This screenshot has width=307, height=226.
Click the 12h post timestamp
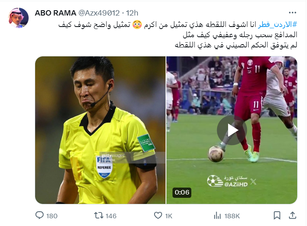132,13
